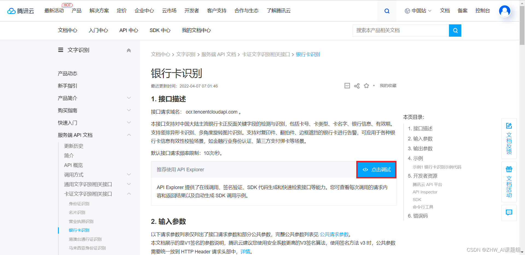Open 营业执照识别 in the sidebar
Screen dimensions: 525x255
(81, 222)
